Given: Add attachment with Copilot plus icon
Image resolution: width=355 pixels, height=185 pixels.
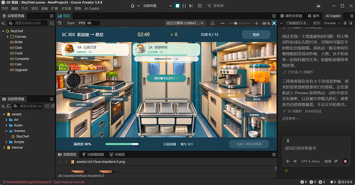Looking at the screenshot, I should click(288, 161).
